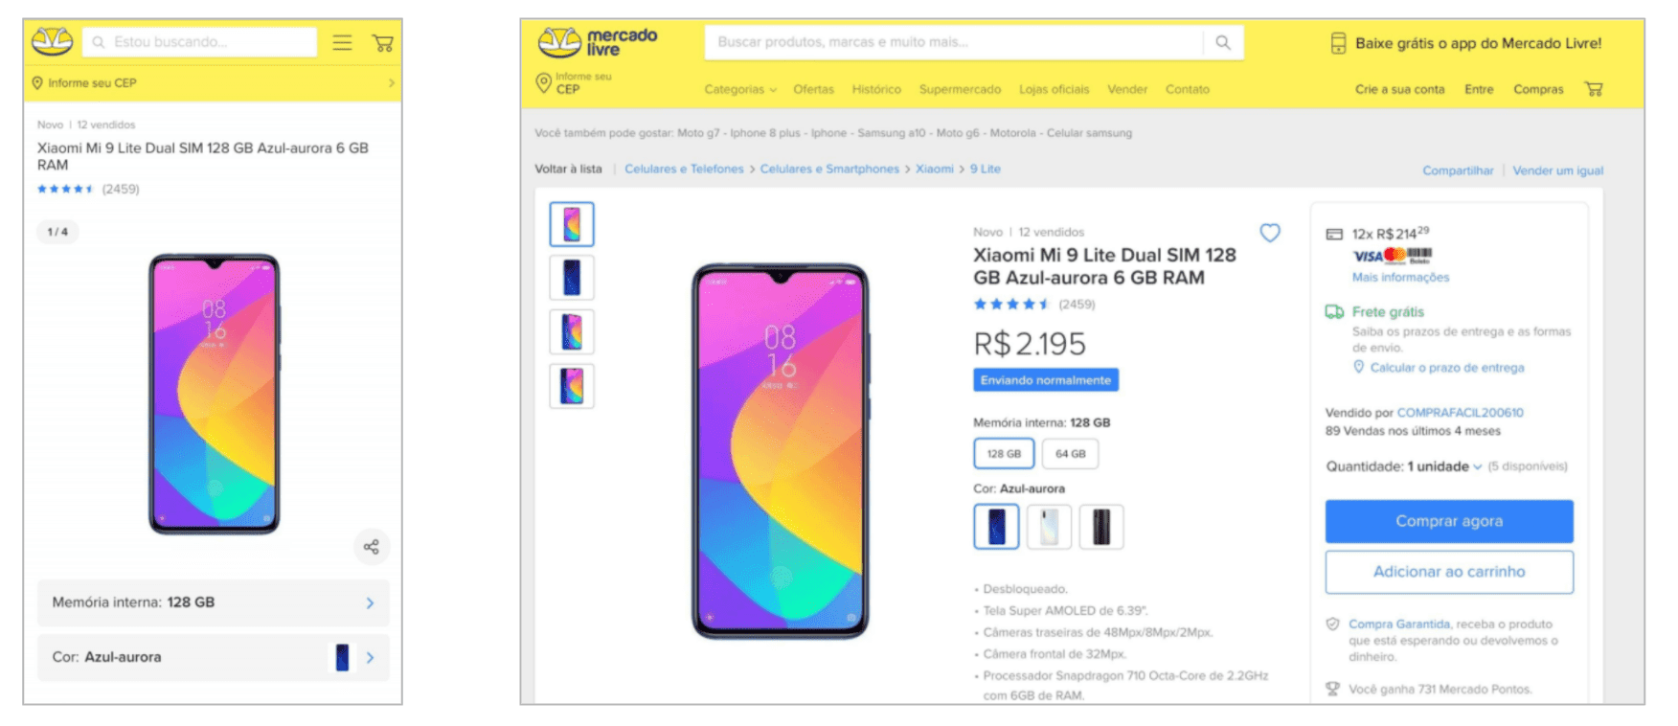The image size is (1678, 726).
Task: Click the phone icon for Baixe grátis o app
Action: click(x=1338, y=43)
